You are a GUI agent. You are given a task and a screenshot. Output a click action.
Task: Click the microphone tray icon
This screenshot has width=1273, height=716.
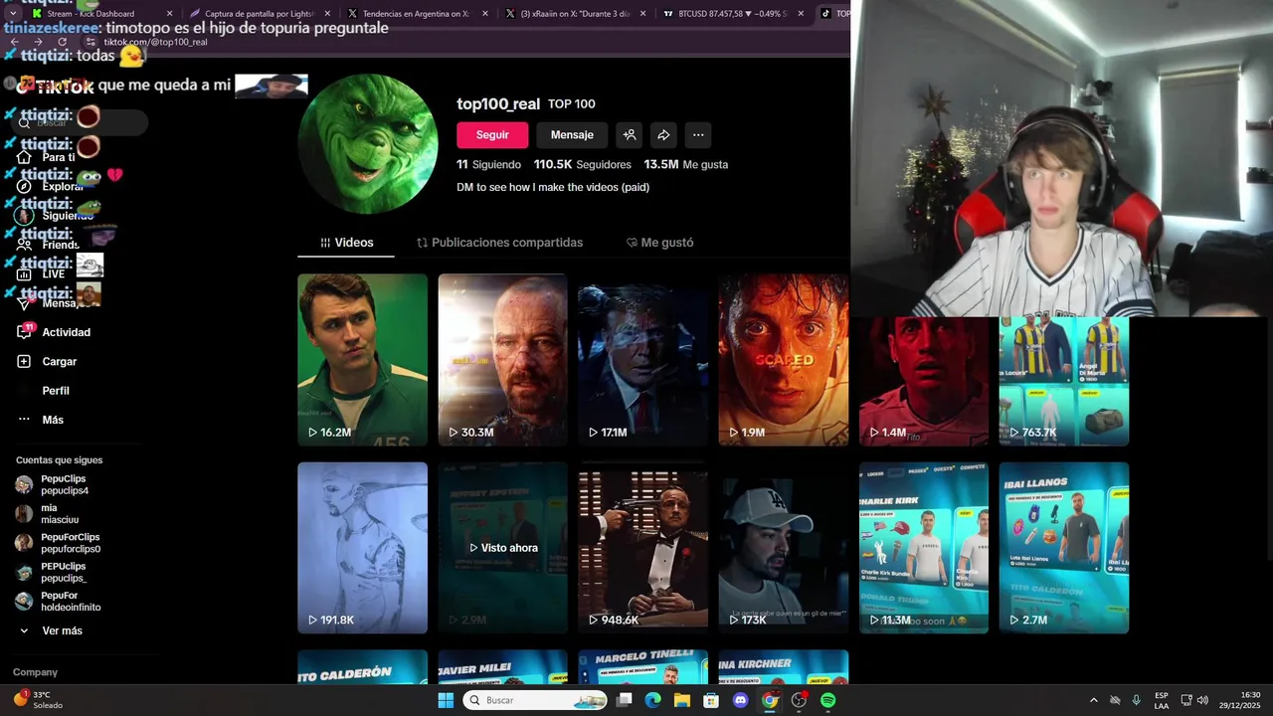tap(1136, 700)
